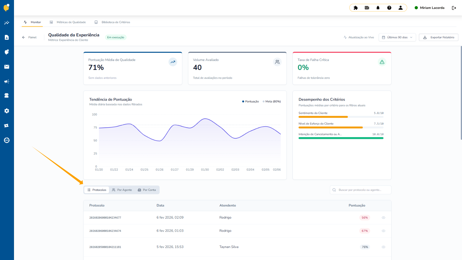Open the user profile icon
462x260 pixels.
401,8
